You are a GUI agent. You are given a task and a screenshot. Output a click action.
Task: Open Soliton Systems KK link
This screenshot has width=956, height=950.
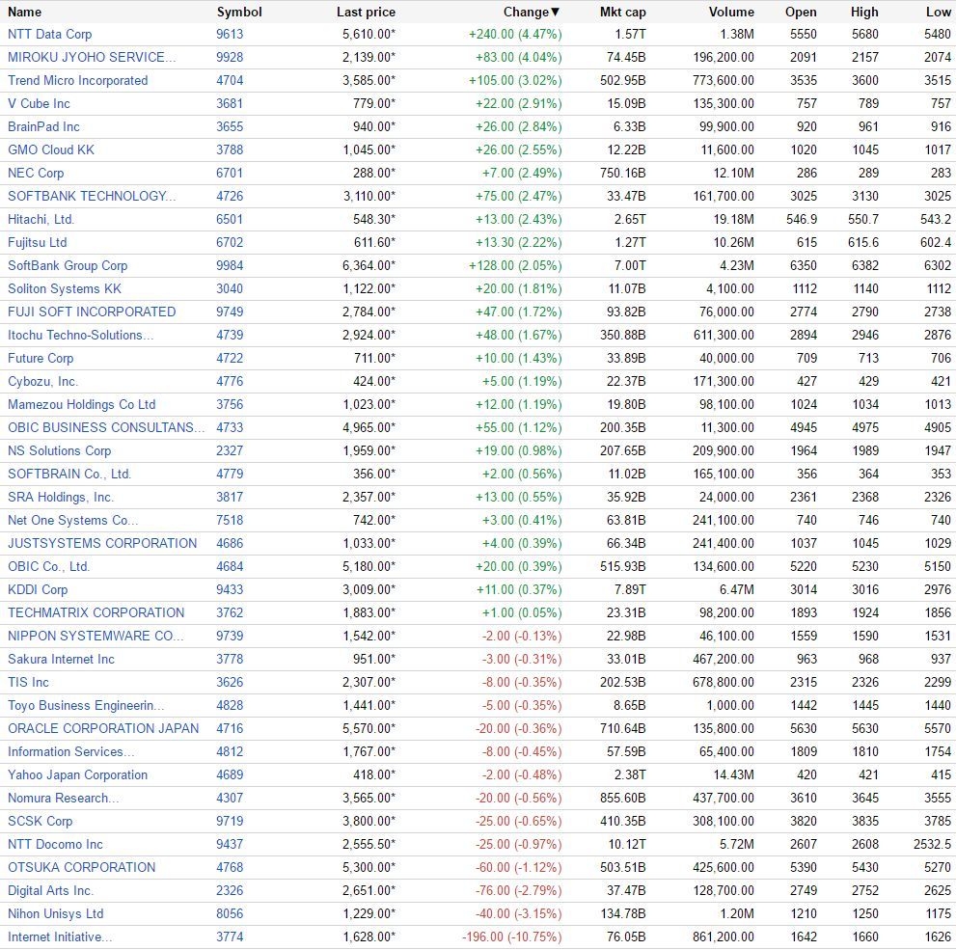tap(64, 288)
